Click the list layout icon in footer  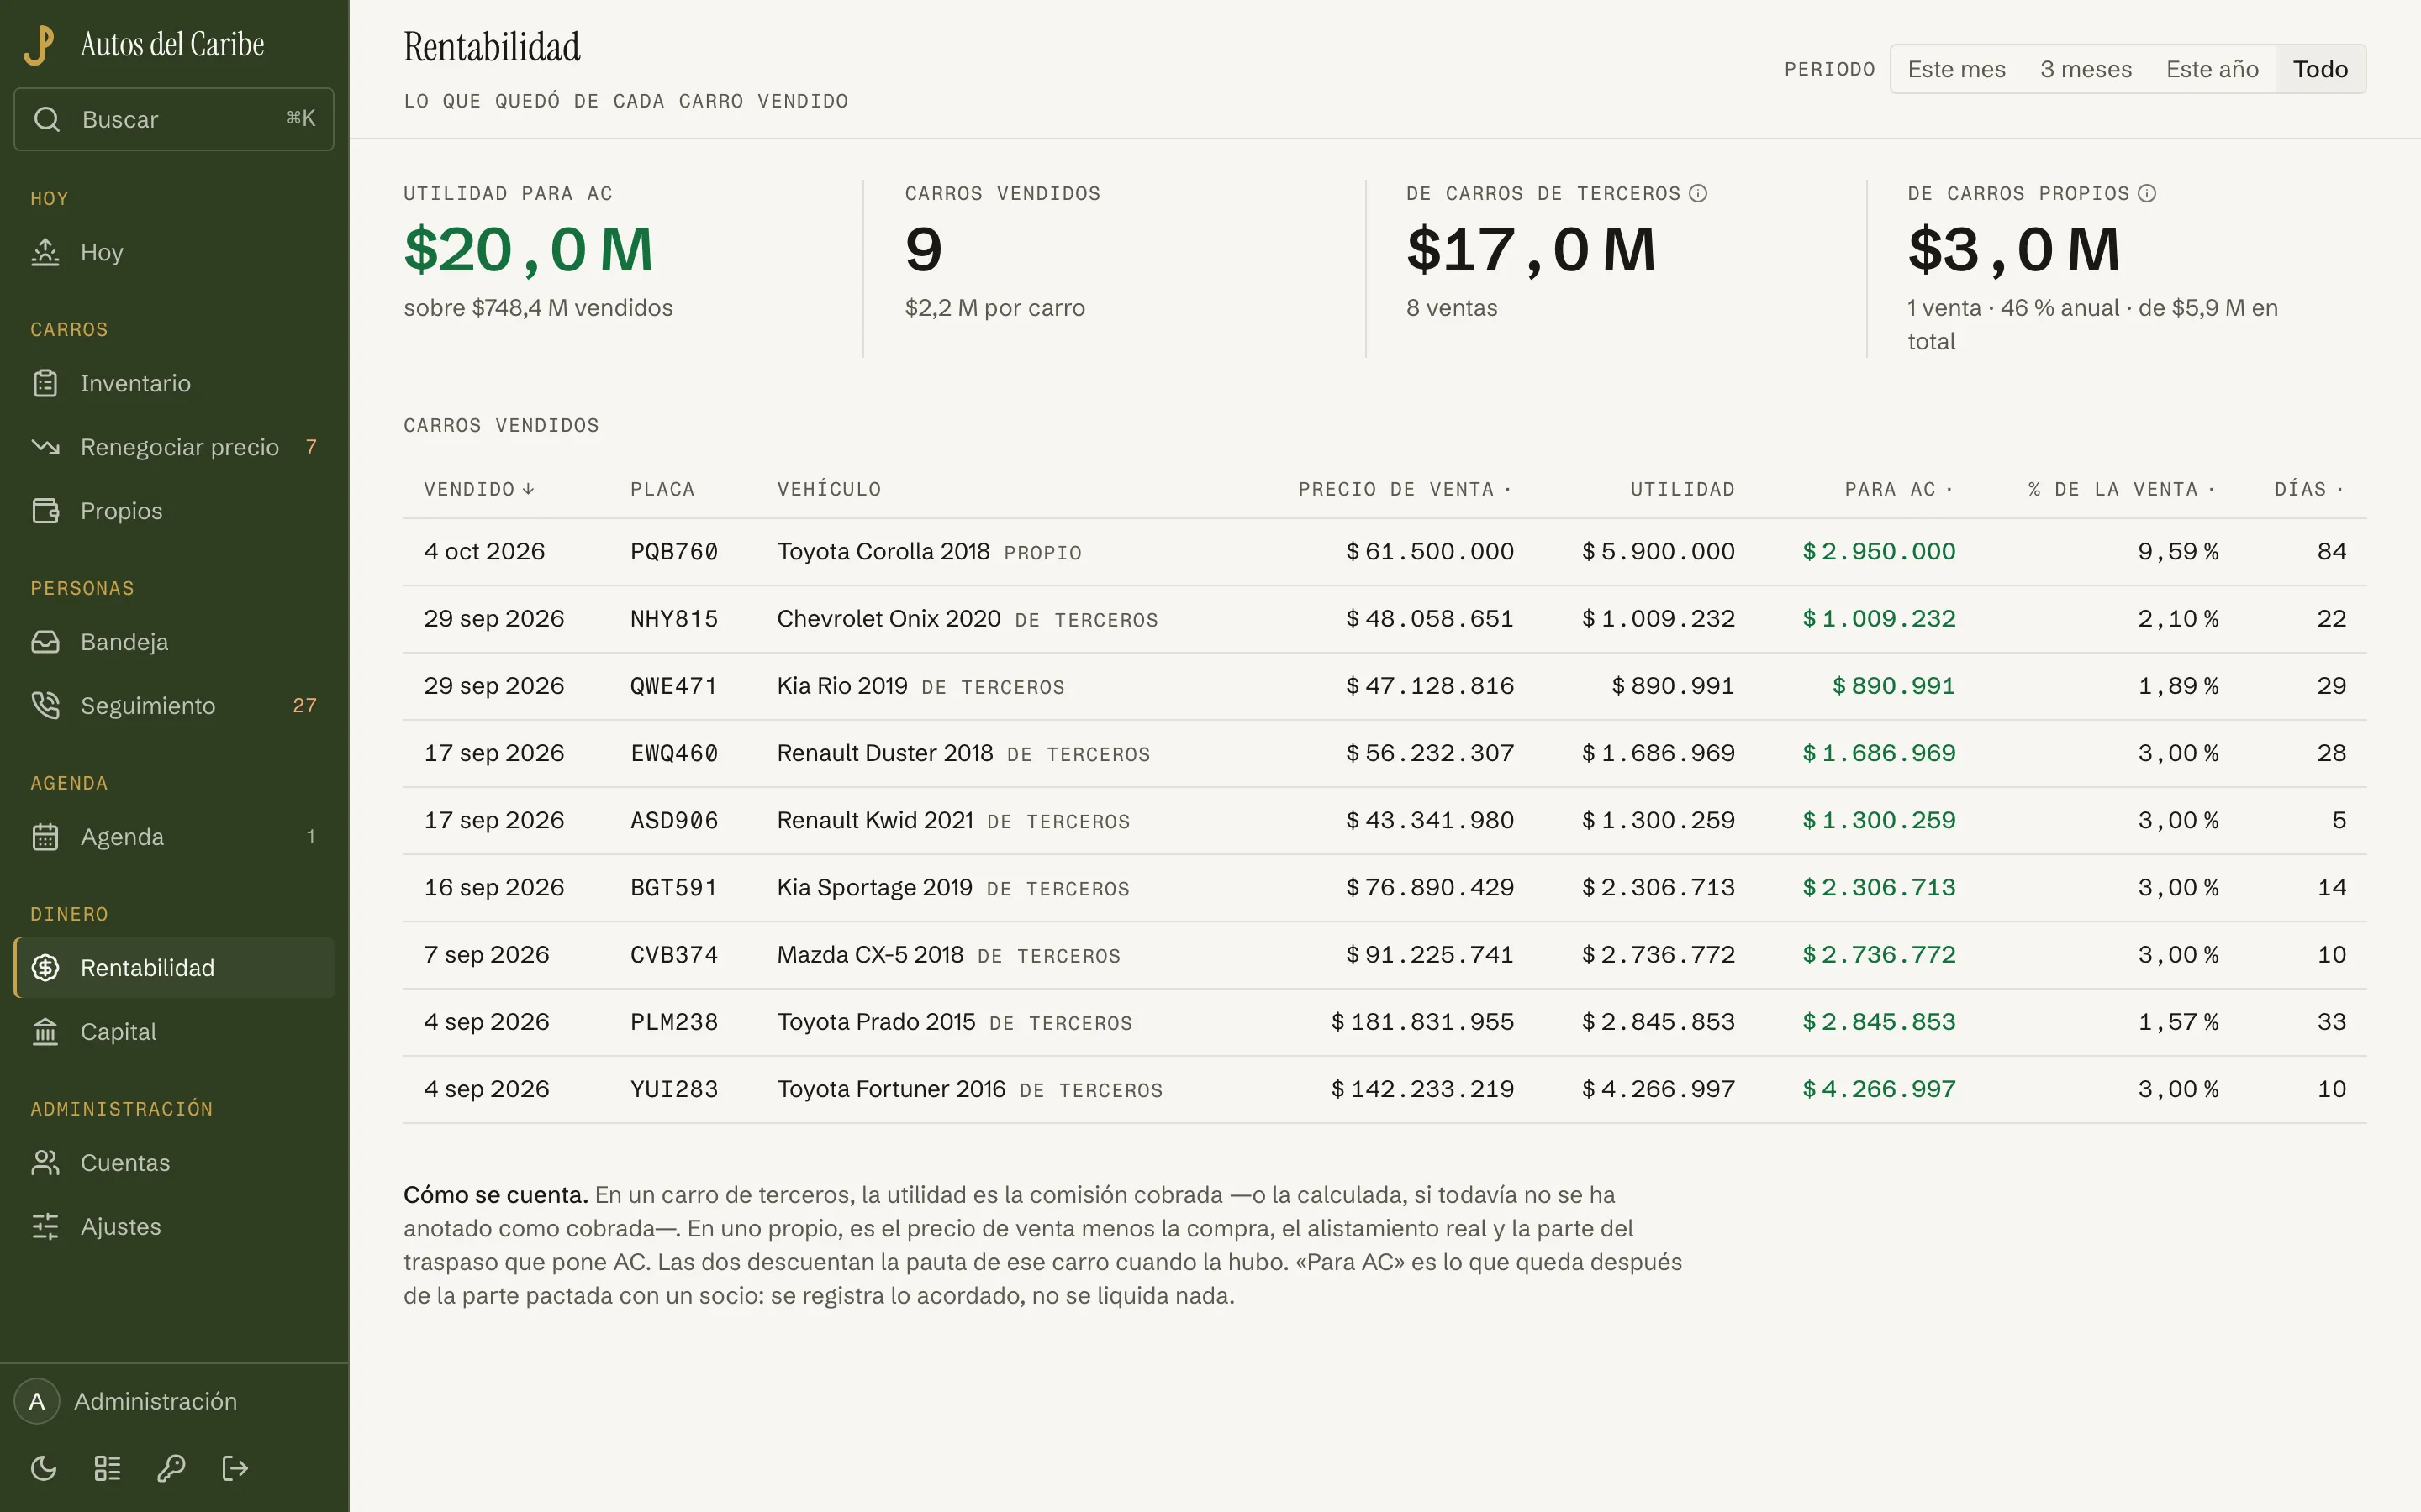coord(107,1469)
